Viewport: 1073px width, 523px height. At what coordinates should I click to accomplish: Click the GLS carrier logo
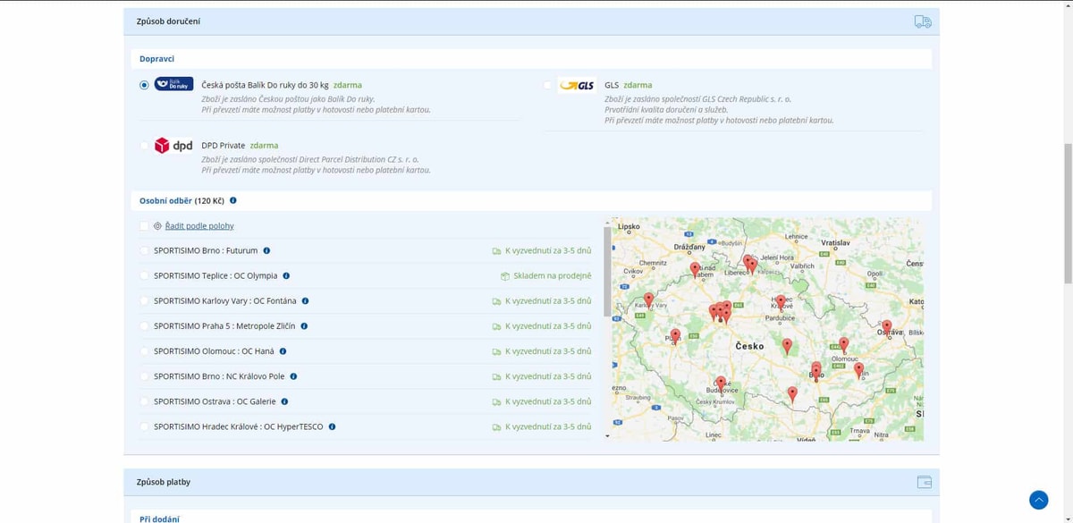[577, 86]
